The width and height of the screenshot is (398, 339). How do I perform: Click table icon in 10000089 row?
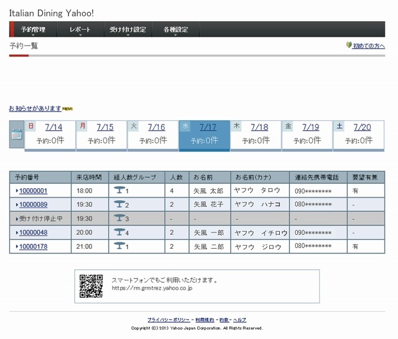(x=119, y=204)
